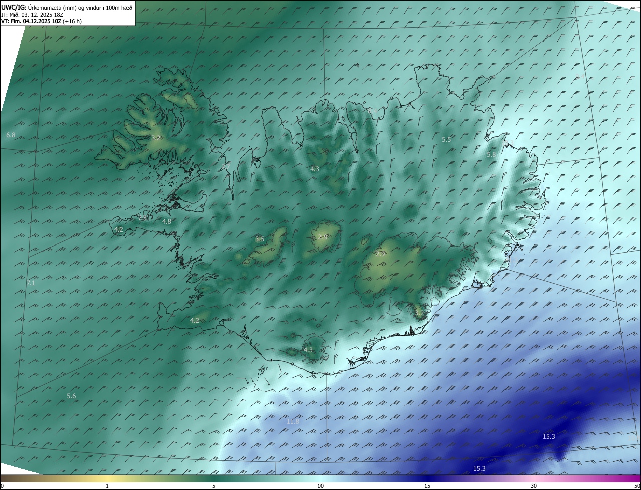This screenshot has width=641, height=490.
Task: Click the 1 tick on the color scale
Action: coord(107,486)
